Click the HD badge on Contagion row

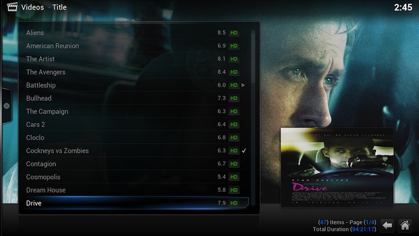[x=234, y=164]
